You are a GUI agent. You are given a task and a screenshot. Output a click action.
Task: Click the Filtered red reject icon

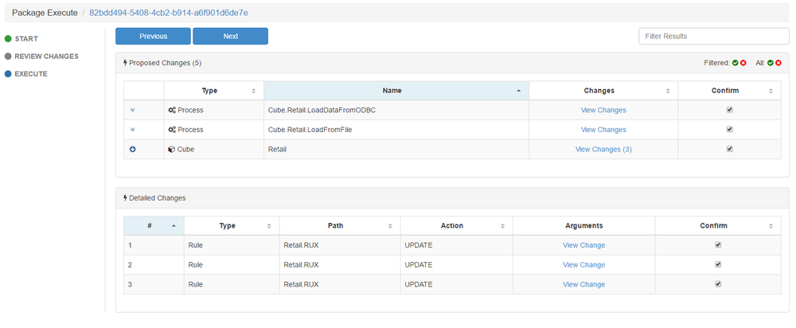point(743,62)
